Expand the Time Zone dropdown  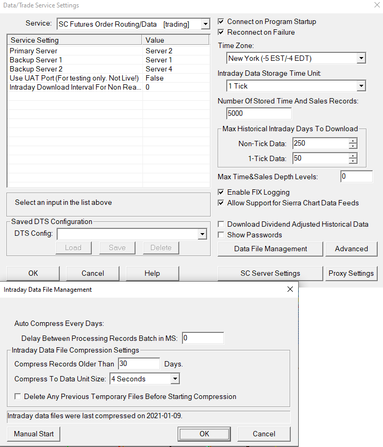[361, 58]
